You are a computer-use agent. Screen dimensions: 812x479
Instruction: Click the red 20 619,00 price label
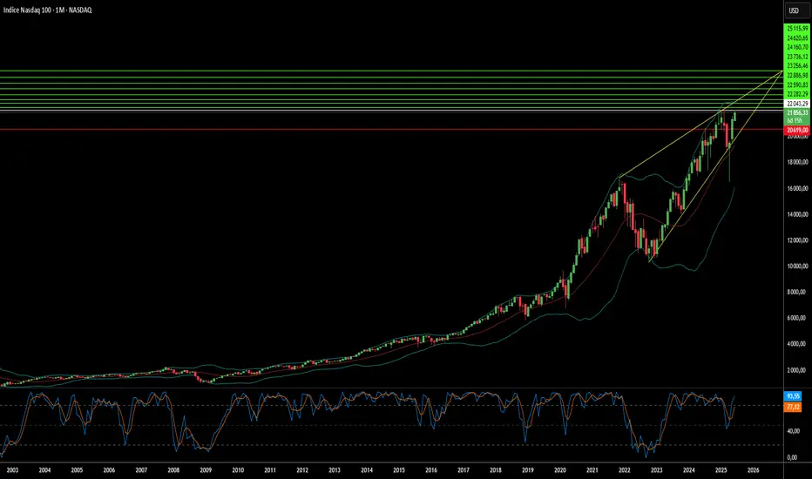[797, 130]
